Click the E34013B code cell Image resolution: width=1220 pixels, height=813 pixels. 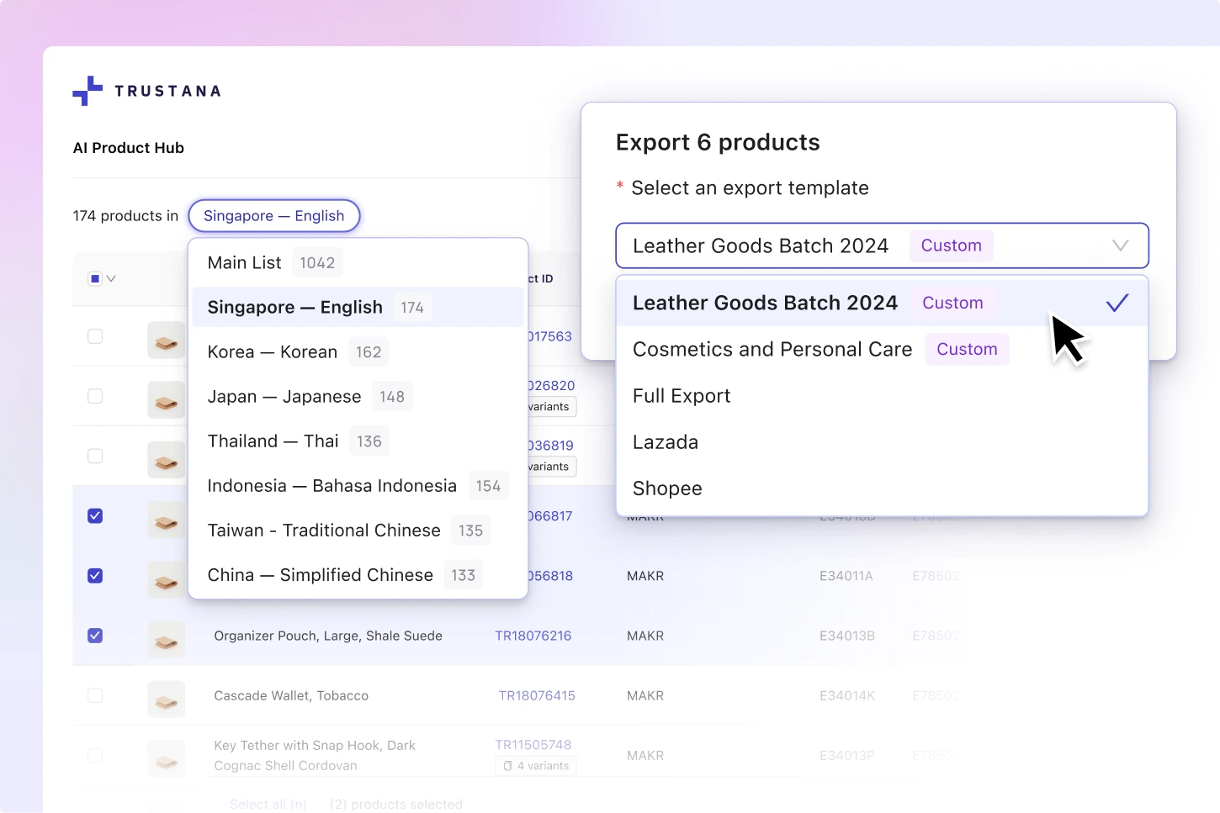point(847,636)
